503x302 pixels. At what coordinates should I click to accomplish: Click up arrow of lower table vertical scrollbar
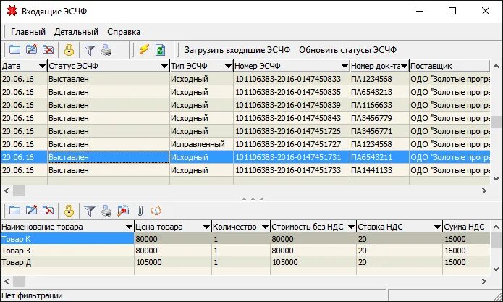pos(496,227)
